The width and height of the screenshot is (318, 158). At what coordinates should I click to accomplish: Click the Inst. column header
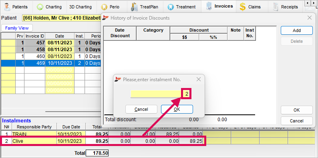(80, 36)
